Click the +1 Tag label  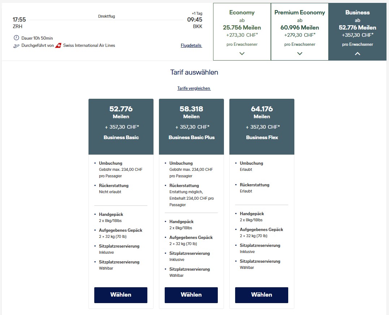(x=197, y=13)
